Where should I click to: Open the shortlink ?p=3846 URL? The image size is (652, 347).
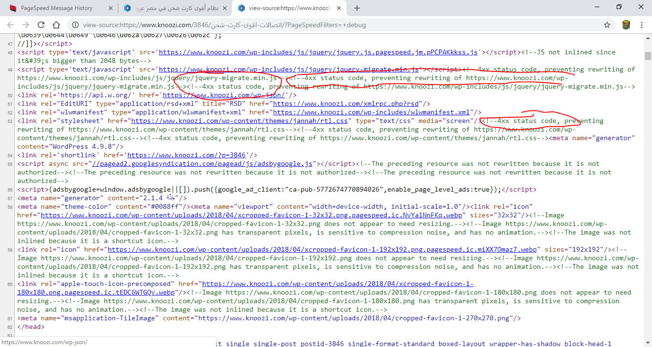coord(186,155)
